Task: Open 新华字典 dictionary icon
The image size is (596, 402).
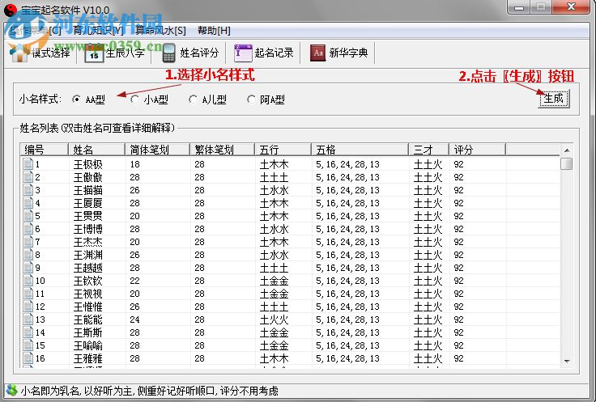Action: tap(317, 53)
